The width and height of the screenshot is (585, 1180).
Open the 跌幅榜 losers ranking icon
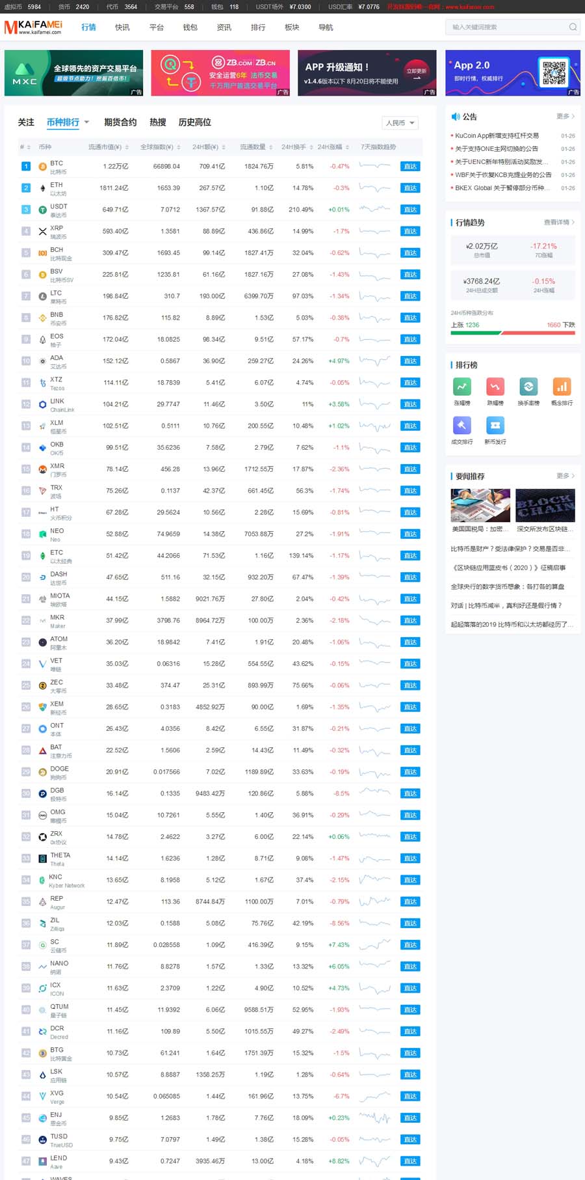[495, 387]
